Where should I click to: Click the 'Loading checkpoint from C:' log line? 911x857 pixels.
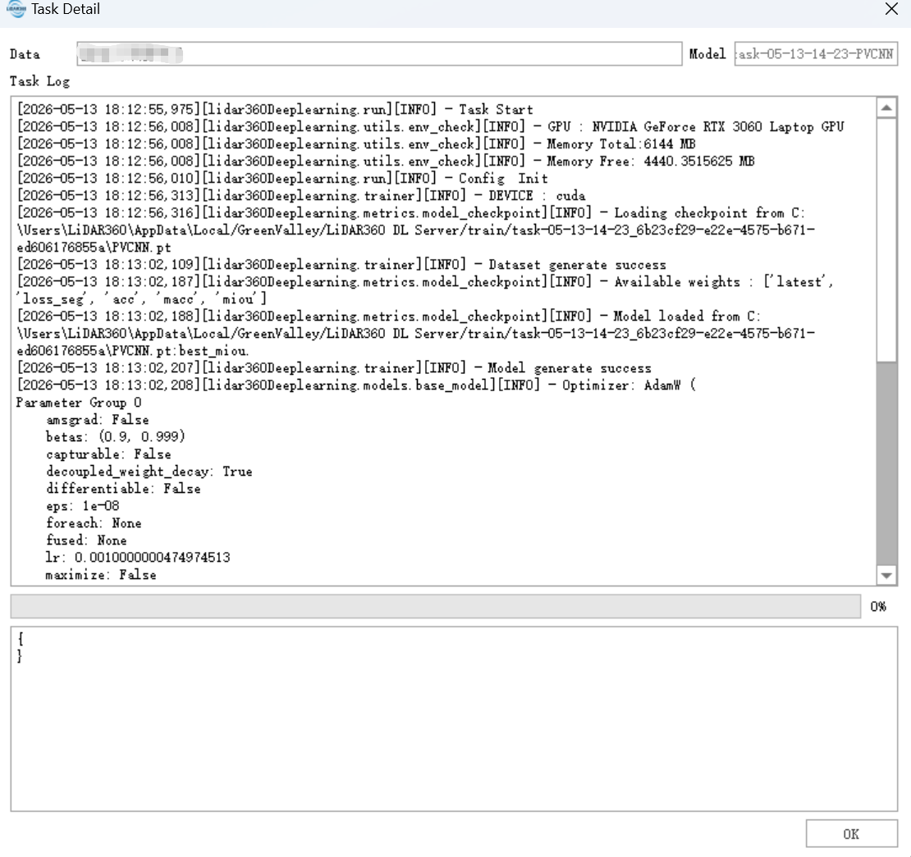(x=410, y=213)
